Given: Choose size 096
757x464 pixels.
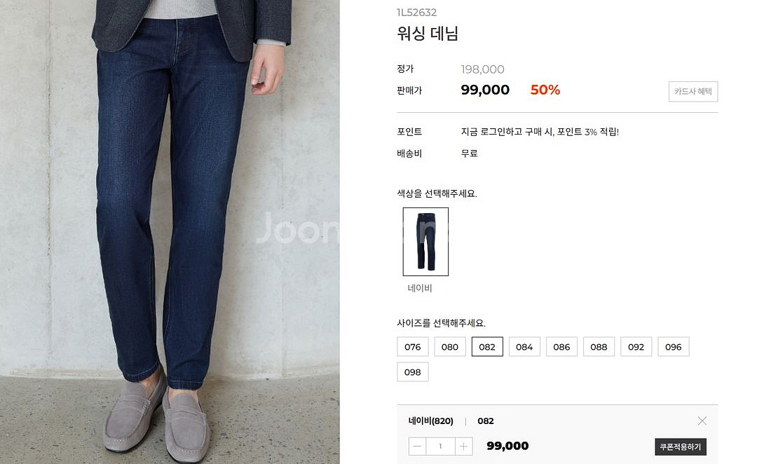Looking at the screenshot, I should [673, 347].
